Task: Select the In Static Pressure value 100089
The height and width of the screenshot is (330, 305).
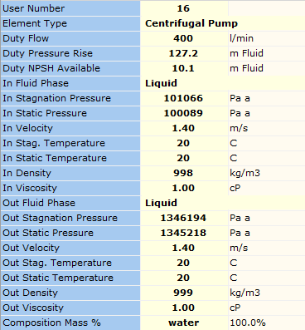Action: 183,113
